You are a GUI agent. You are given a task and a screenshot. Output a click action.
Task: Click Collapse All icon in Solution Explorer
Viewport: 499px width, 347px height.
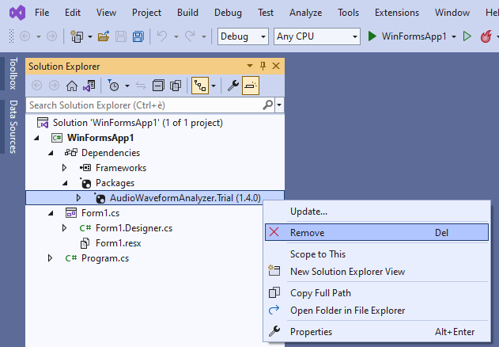tap(157, 86)
